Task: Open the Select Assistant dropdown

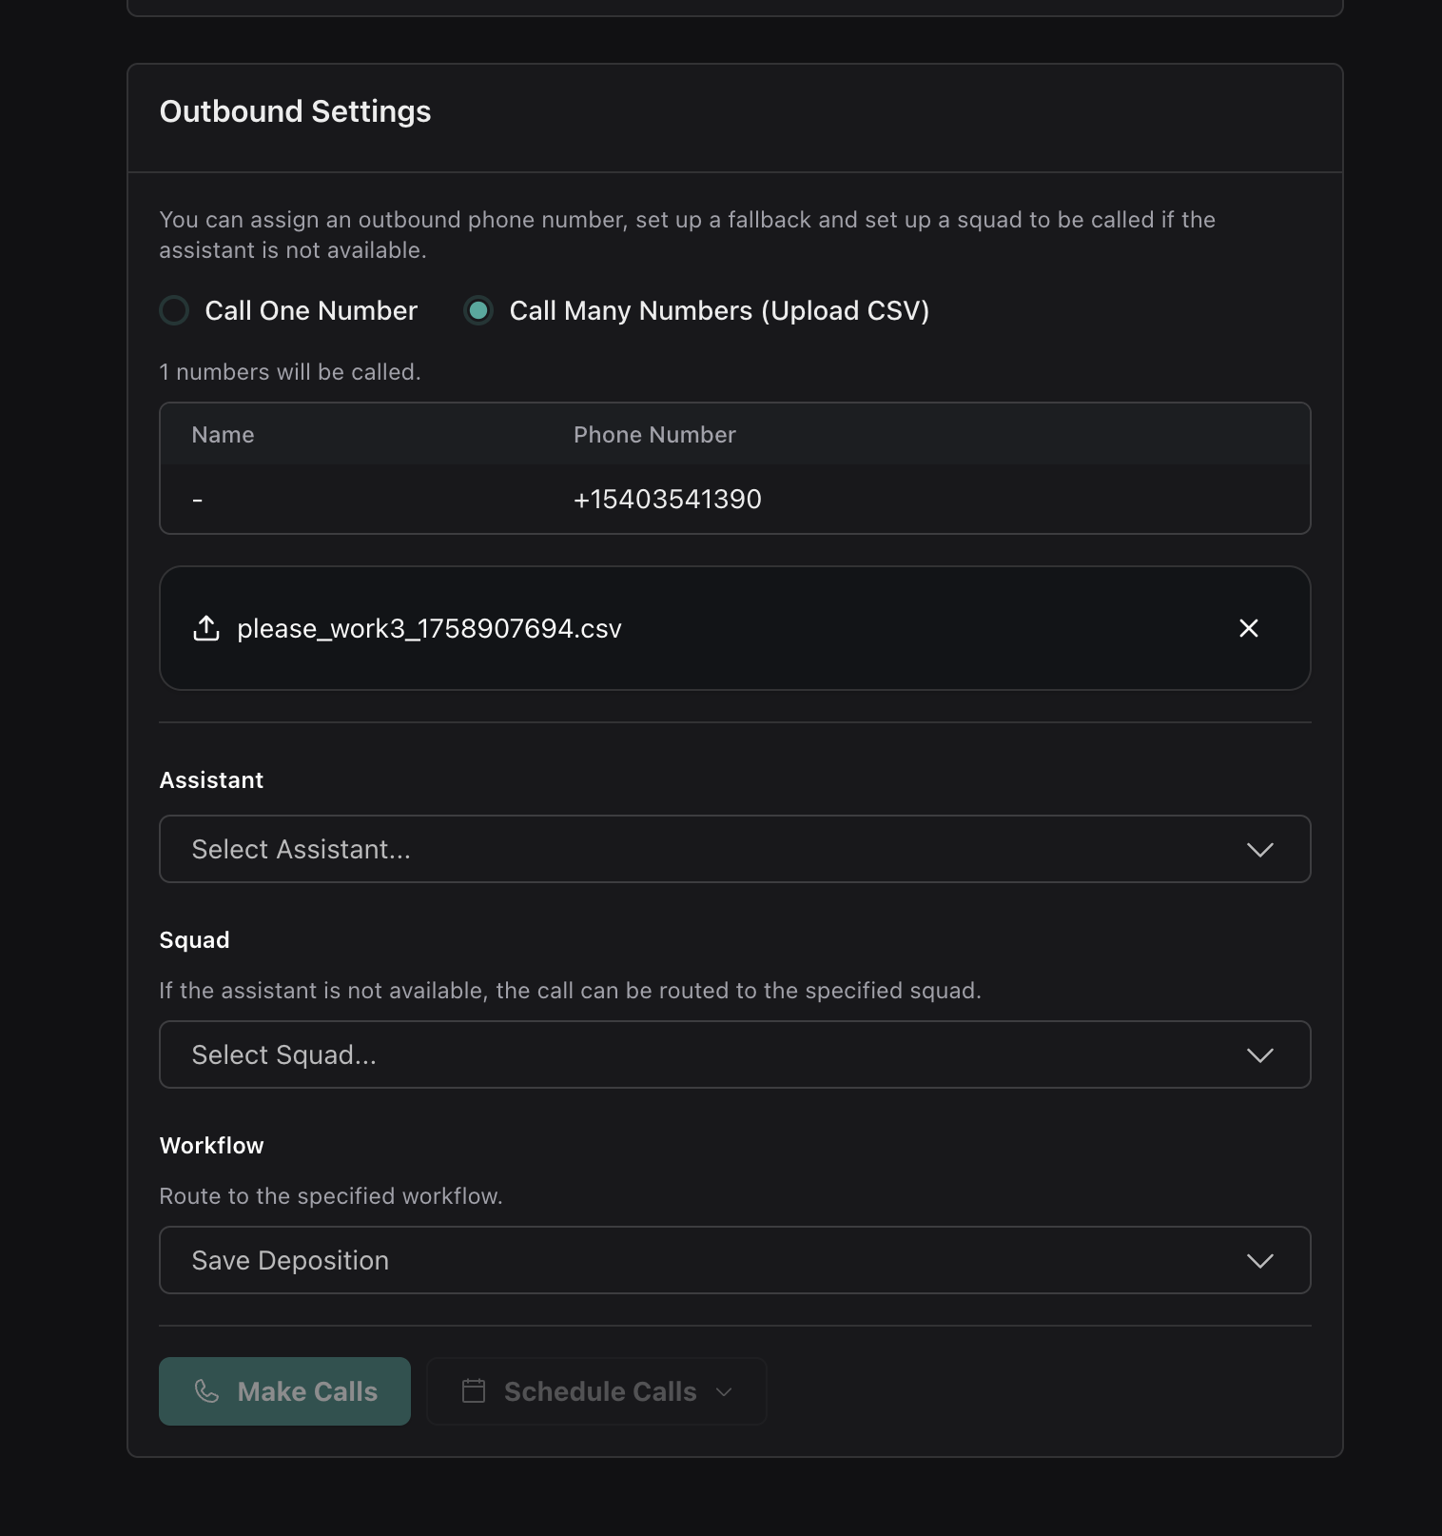Action: coord(734,849)
